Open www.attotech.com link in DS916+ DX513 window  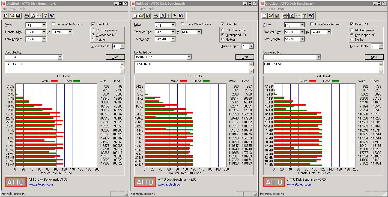(x=170, y=184)
